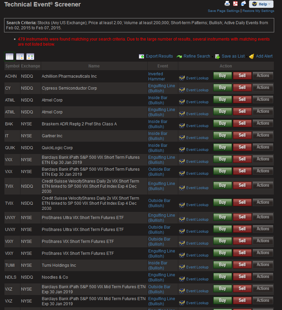Screen dimensions: 282x310
Task: Click Add Alert with bell icon
Action: (264, 56)
